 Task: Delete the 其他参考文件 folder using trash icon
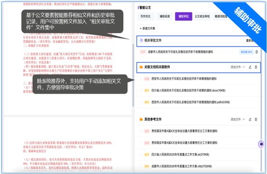click(x=256, y=119)
